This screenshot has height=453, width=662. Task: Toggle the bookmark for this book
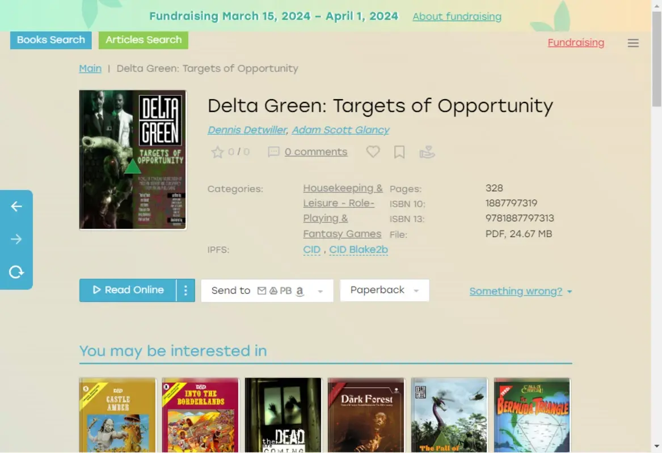click(399, 152)
